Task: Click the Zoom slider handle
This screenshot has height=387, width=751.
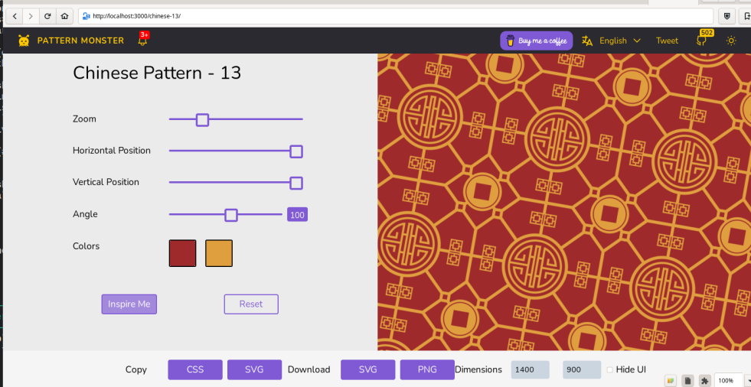Action: tap(203, 119)
